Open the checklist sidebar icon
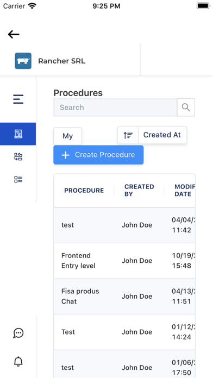 [x=18, y=179]
